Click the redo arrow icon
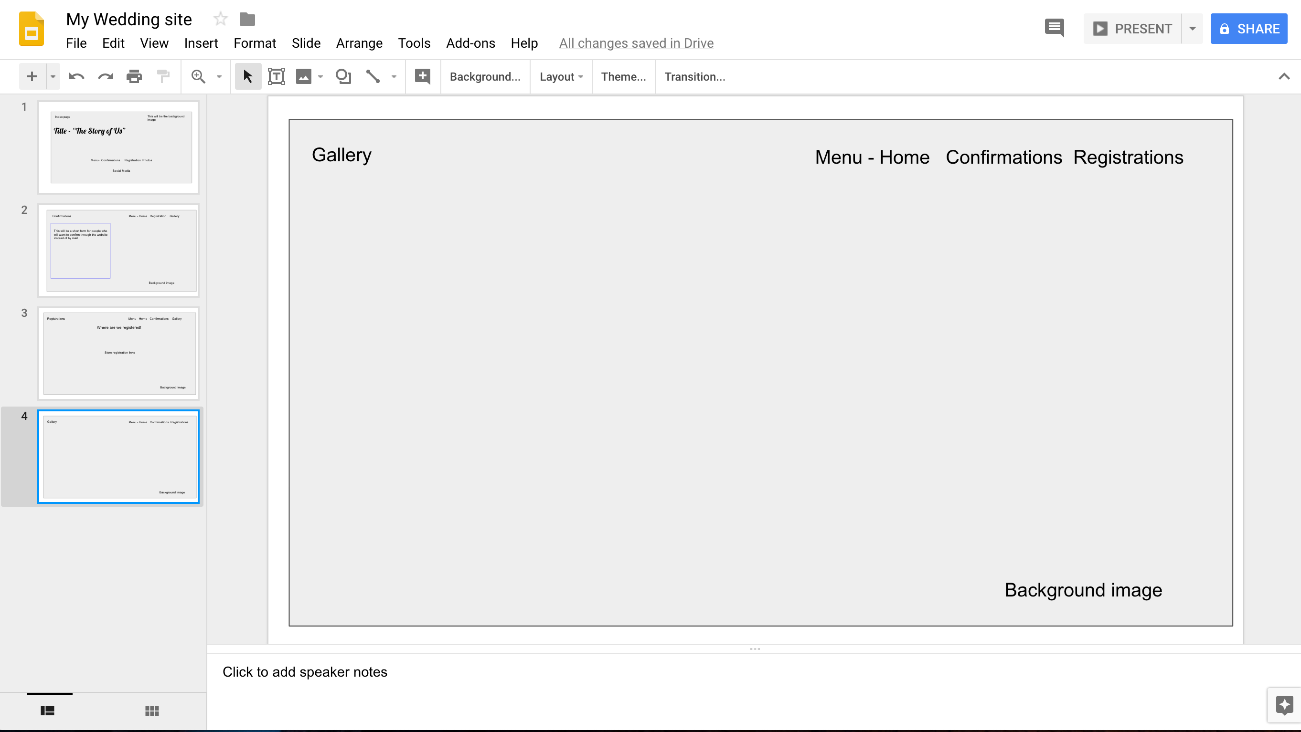Screen dimensions: 1301x732 coord(105,77)
